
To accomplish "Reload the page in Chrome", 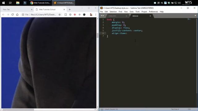I will 12,14.
